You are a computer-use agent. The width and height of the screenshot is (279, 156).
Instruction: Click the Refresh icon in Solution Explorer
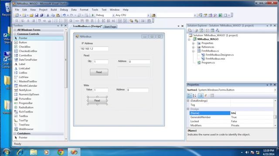pos(201,30)
